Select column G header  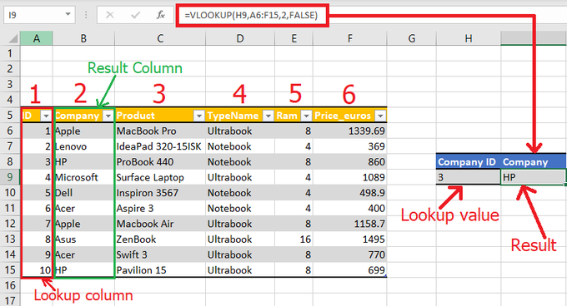(412, 38)
